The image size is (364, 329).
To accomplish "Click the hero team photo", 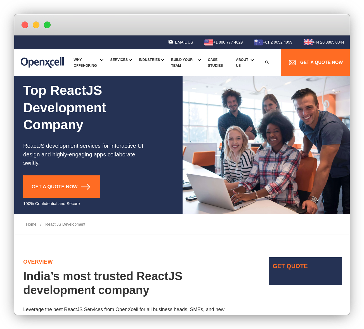I will [266, 145].
